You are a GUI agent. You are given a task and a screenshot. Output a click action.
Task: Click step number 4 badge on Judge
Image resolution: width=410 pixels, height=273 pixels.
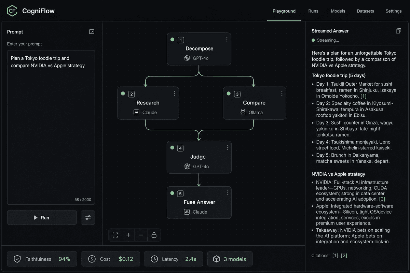click(x=180, y=148)
